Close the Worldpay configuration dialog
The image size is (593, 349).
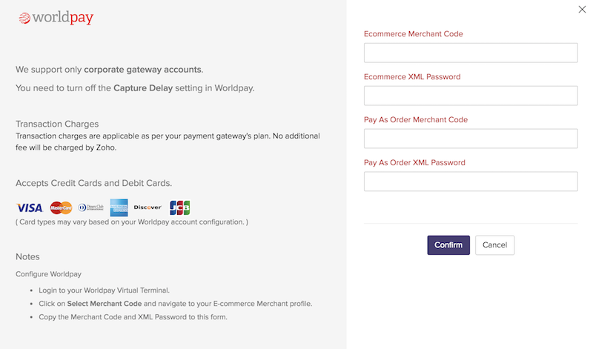(x=582, y=10)
